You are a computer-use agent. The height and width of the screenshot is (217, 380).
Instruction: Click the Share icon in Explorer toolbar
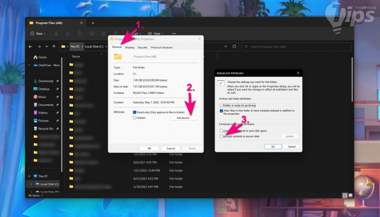[x=104, y=34]
